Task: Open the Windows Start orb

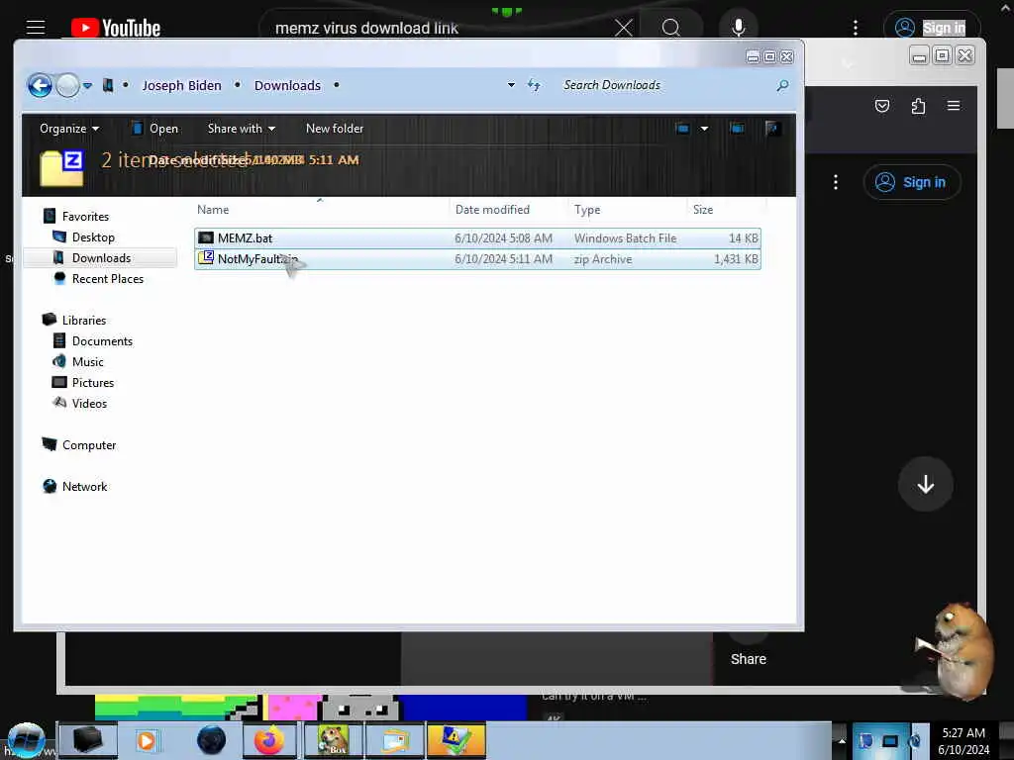Action: 27,741
